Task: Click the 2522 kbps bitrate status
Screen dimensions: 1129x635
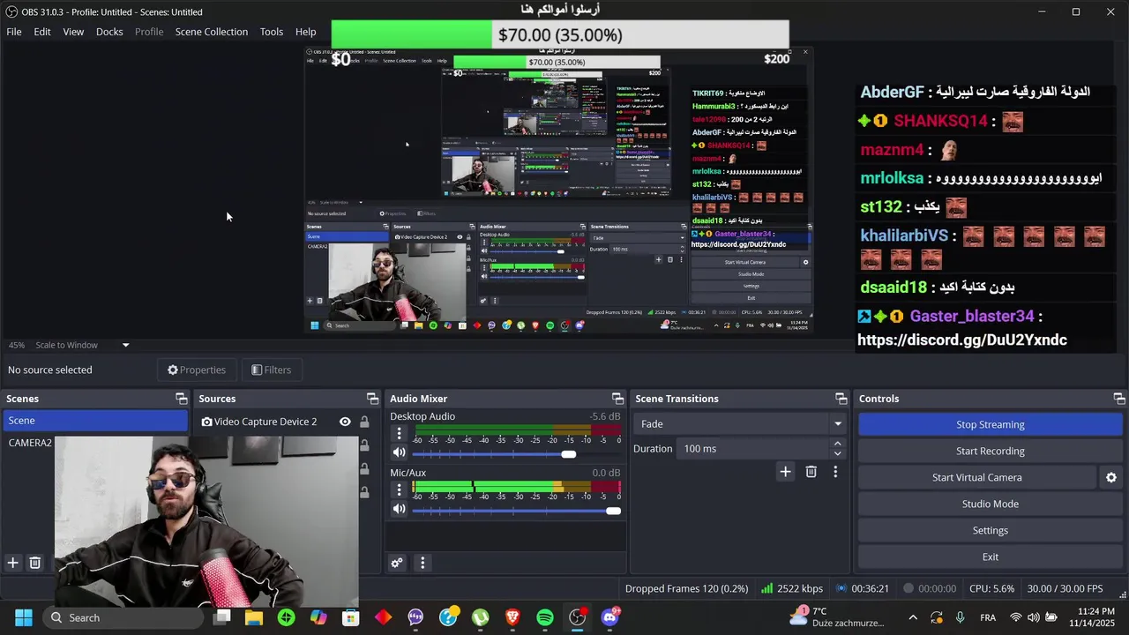Action: pos(792,588)
